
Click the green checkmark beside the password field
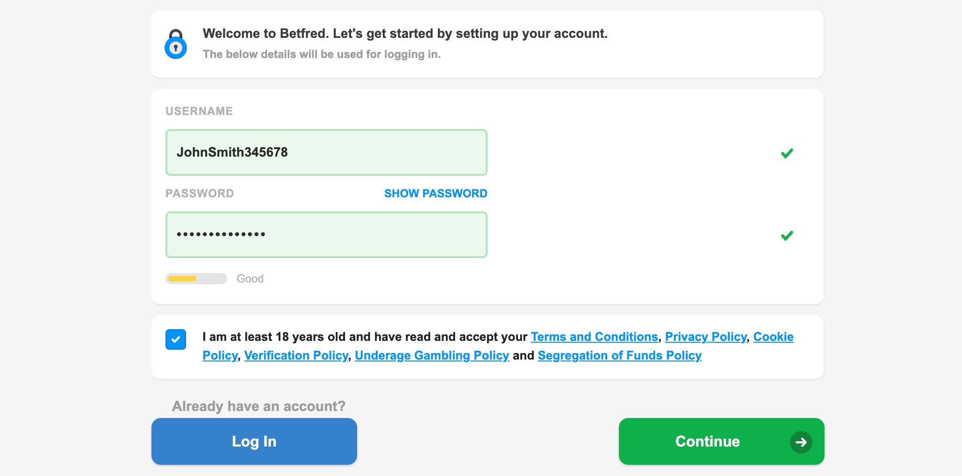(x=787, y=235)
